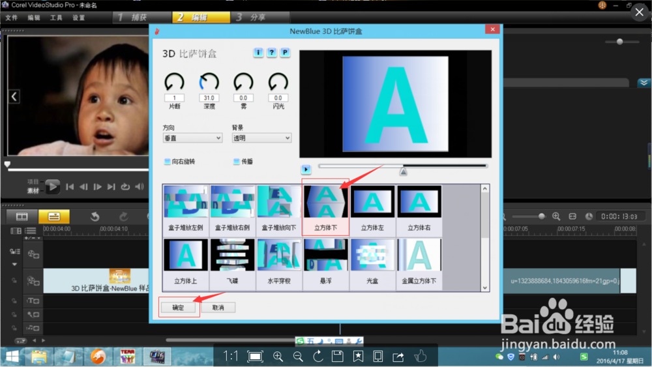652x367 pixels.
Task: Select the 立方体下 preset
Action: tap(325, 209)
